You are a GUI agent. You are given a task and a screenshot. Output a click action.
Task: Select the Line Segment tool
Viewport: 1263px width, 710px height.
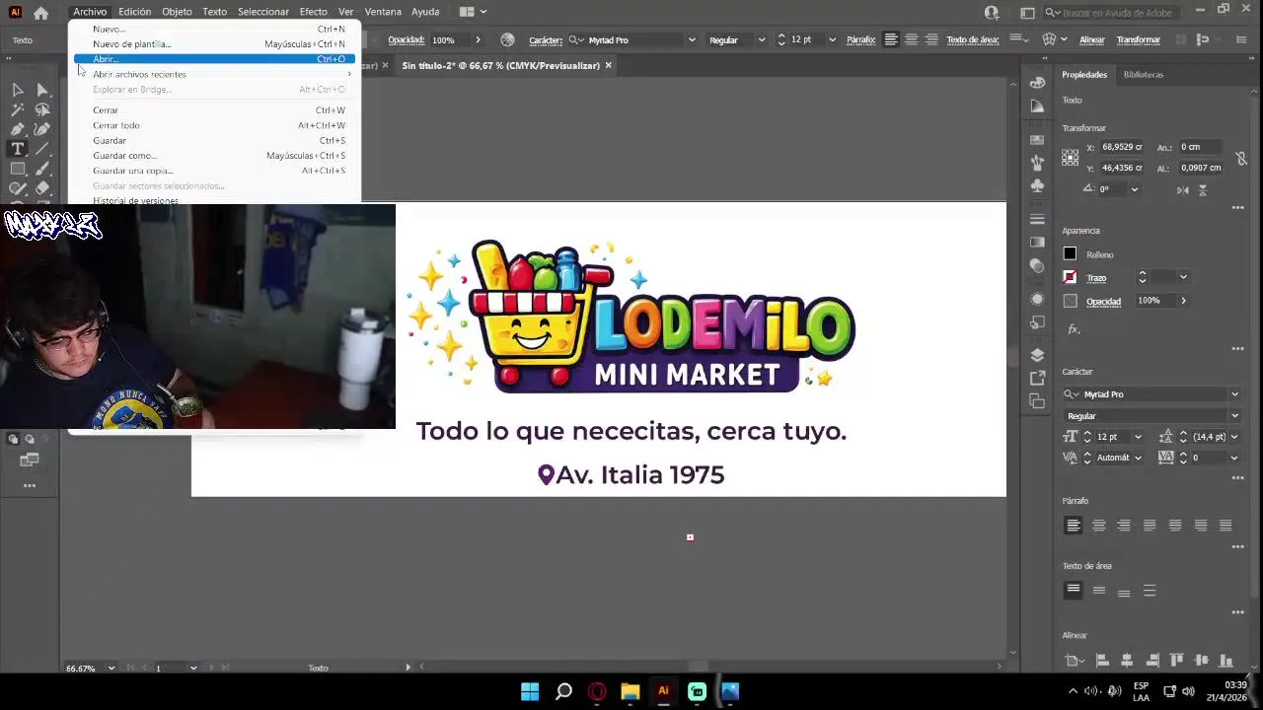click(x=42, y=149)
